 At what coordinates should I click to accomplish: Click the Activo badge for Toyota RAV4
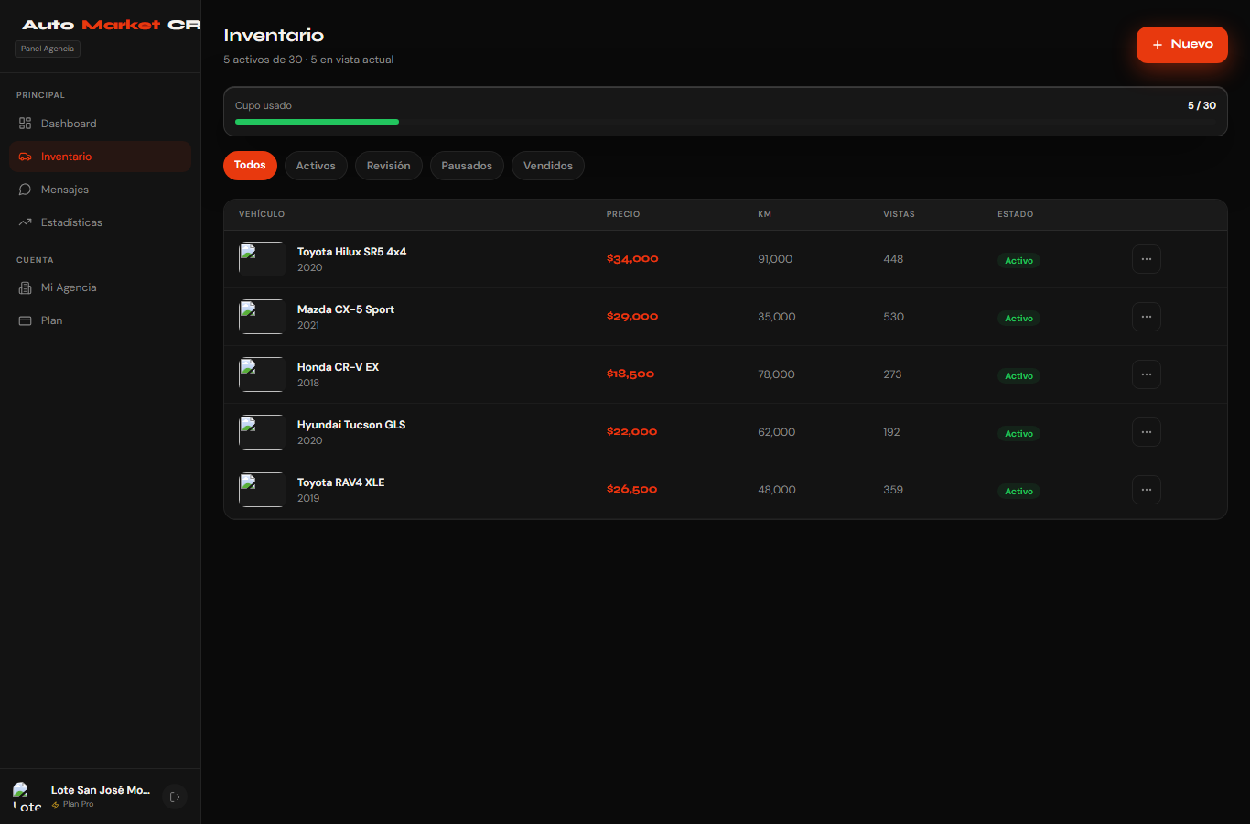pos(1018,492)
